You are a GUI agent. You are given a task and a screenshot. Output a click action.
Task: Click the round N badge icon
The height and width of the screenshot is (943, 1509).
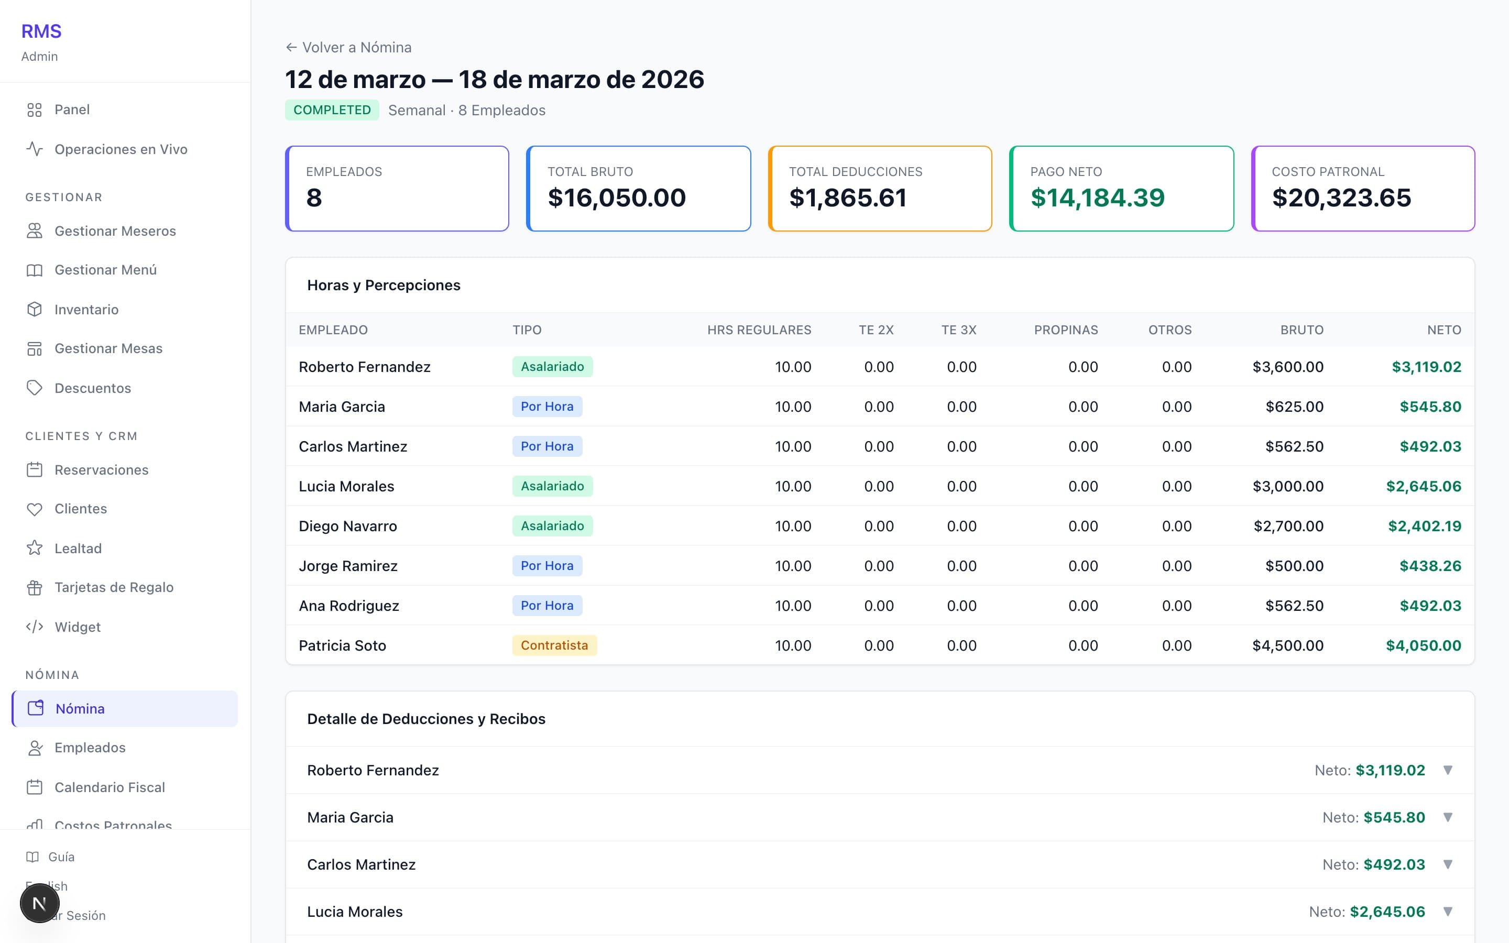pos(39,903)
